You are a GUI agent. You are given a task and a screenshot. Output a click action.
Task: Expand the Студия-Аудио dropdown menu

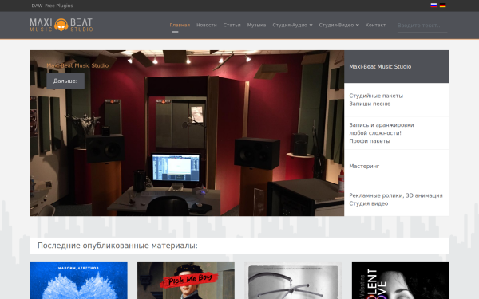(292, 25)
